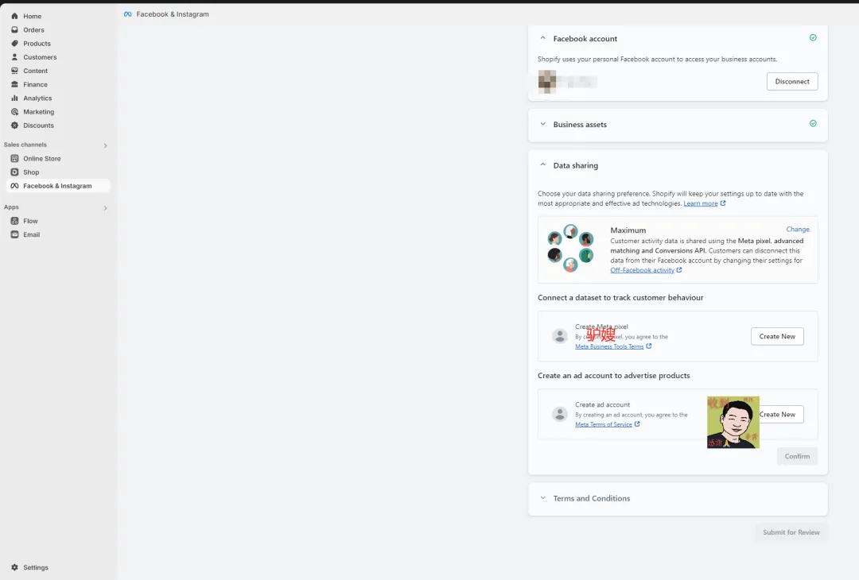Click the Facebook profile picture thumbnail
The height and width of the screenshot is (580, 859).
tap(546, 82)
